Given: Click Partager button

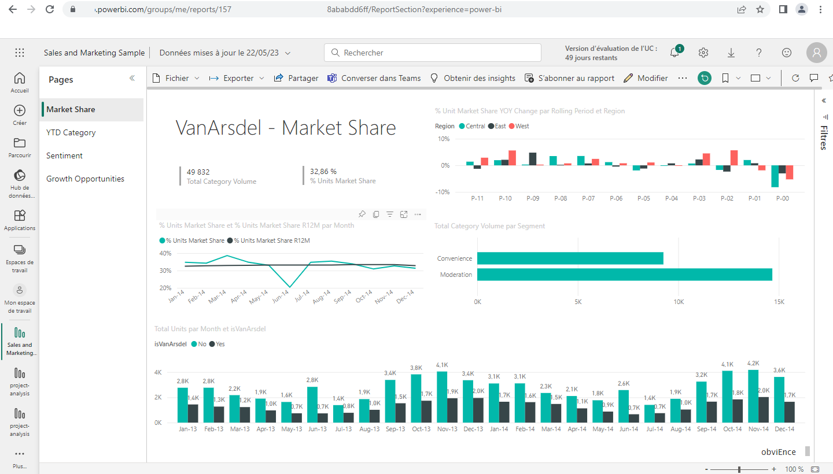Looking at the screenshot, I should click(x=296, y=78).
